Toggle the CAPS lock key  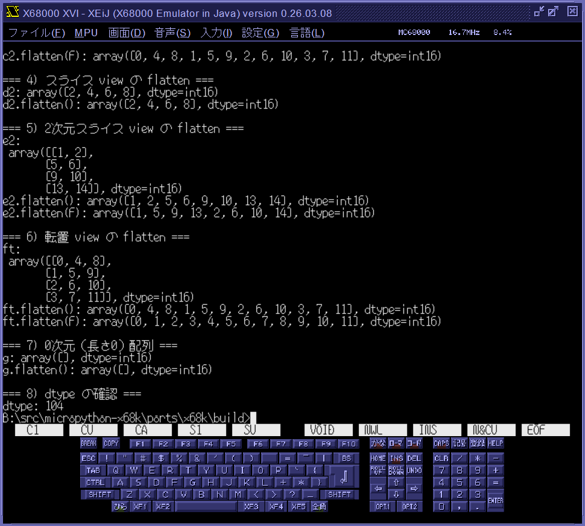click(441, 443)
